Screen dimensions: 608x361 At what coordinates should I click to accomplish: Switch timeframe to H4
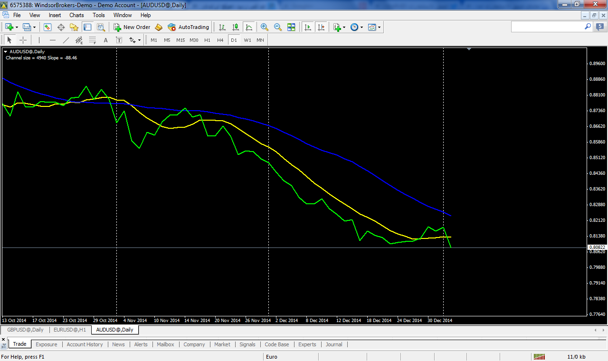coord(220,40)
